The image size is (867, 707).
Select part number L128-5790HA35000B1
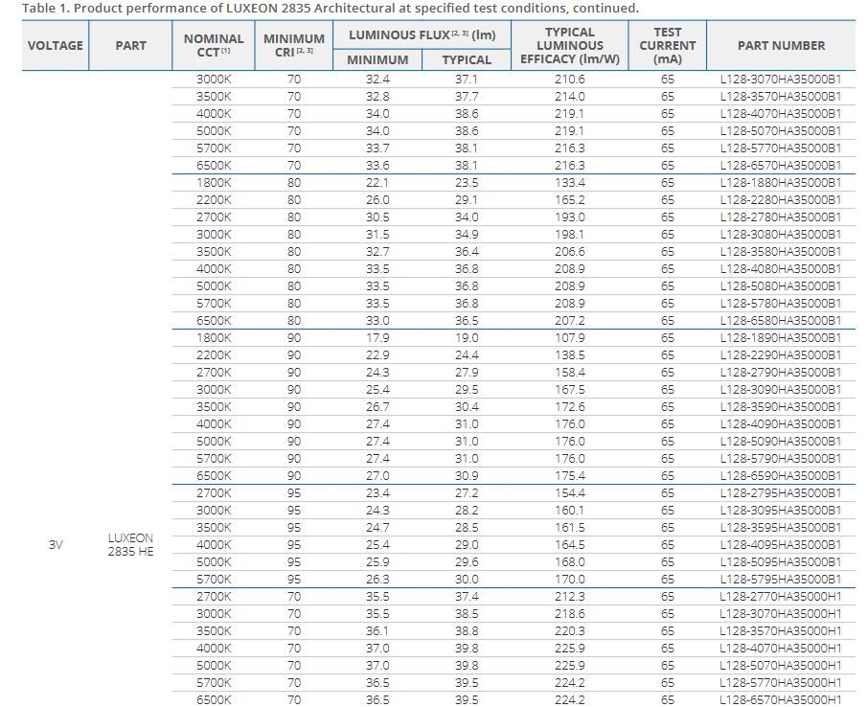tap(781, 459)
